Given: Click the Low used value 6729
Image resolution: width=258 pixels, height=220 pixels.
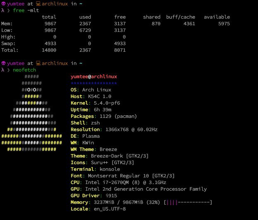Looking at the screenshot, I should pos(85,30).
